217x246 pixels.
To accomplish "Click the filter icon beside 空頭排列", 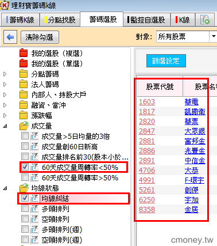I will pos(34,219).
